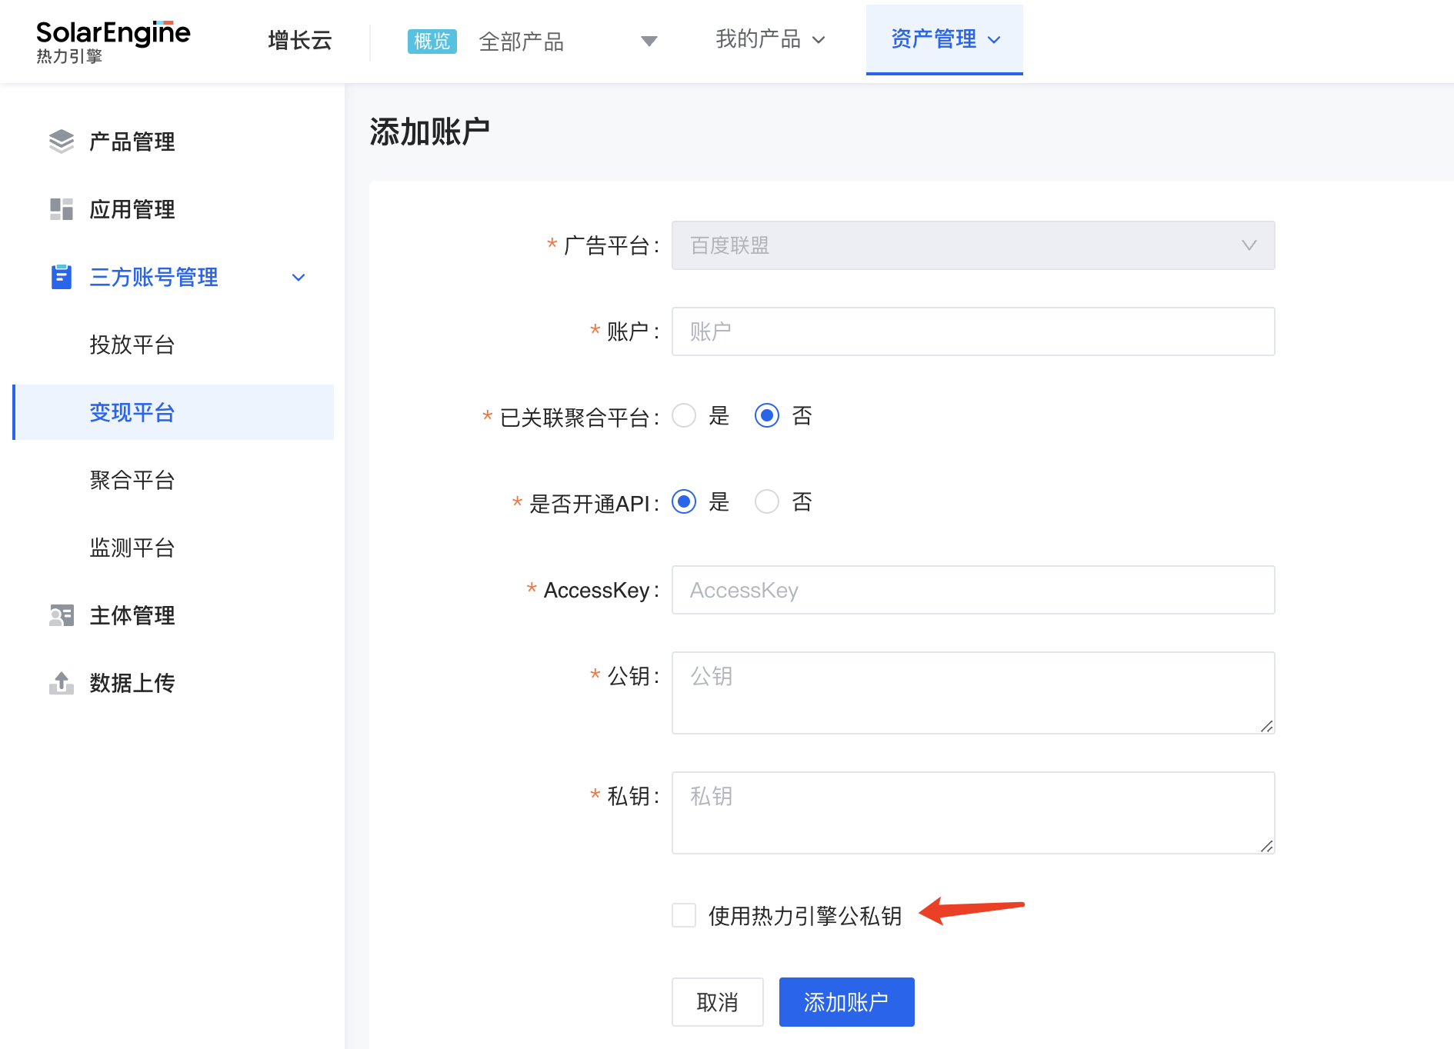Click the blue 添加账户 button

(846, 1001)
